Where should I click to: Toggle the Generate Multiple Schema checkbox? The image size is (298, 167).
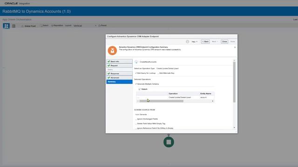tap(136, 84)
